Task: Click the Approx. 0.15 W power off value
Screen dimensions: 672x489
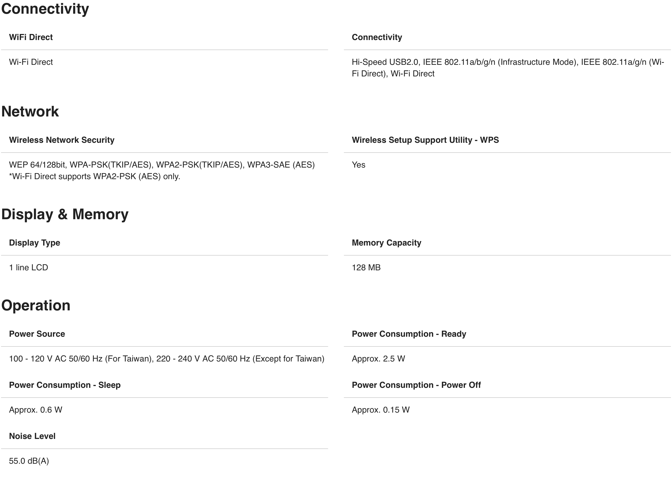Action: 381,410
